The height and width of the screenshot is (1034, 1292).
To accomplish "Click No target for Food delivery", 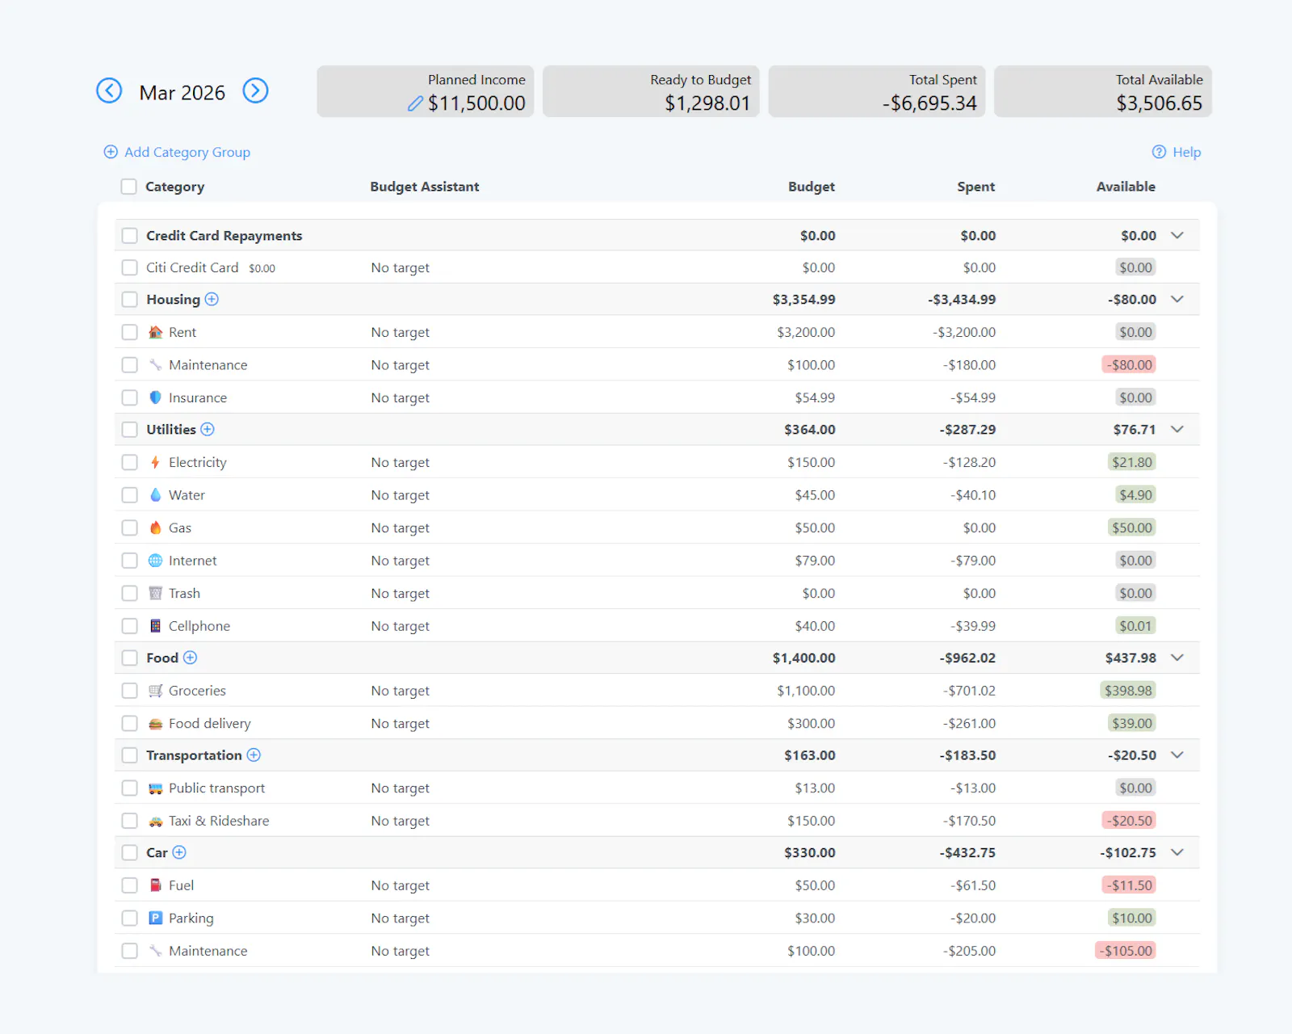I will (401, 723).
